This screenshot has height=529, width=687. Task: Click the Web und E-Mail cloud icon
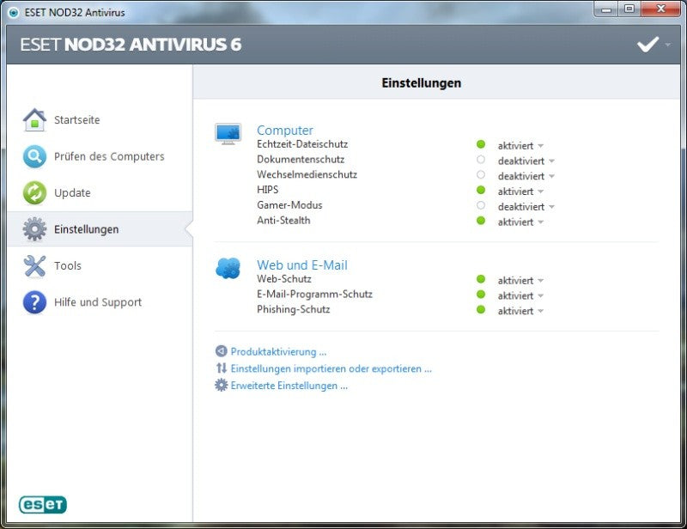tap(228, 268)
